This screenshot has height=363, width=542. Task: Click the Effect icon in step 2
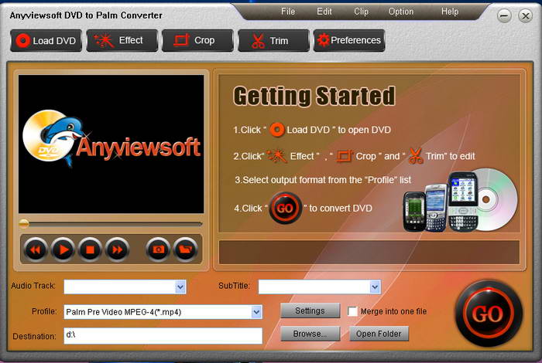(277, 156)
